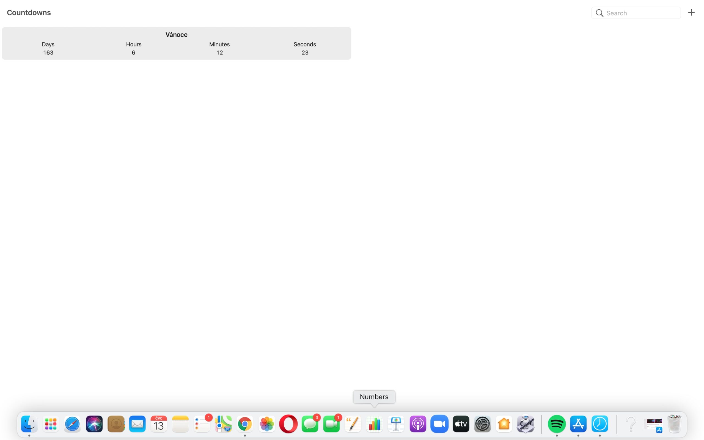The height and width of the screenshot is (440, 704).
Task: Open Launchpad from the Dock
Action: 51,424
